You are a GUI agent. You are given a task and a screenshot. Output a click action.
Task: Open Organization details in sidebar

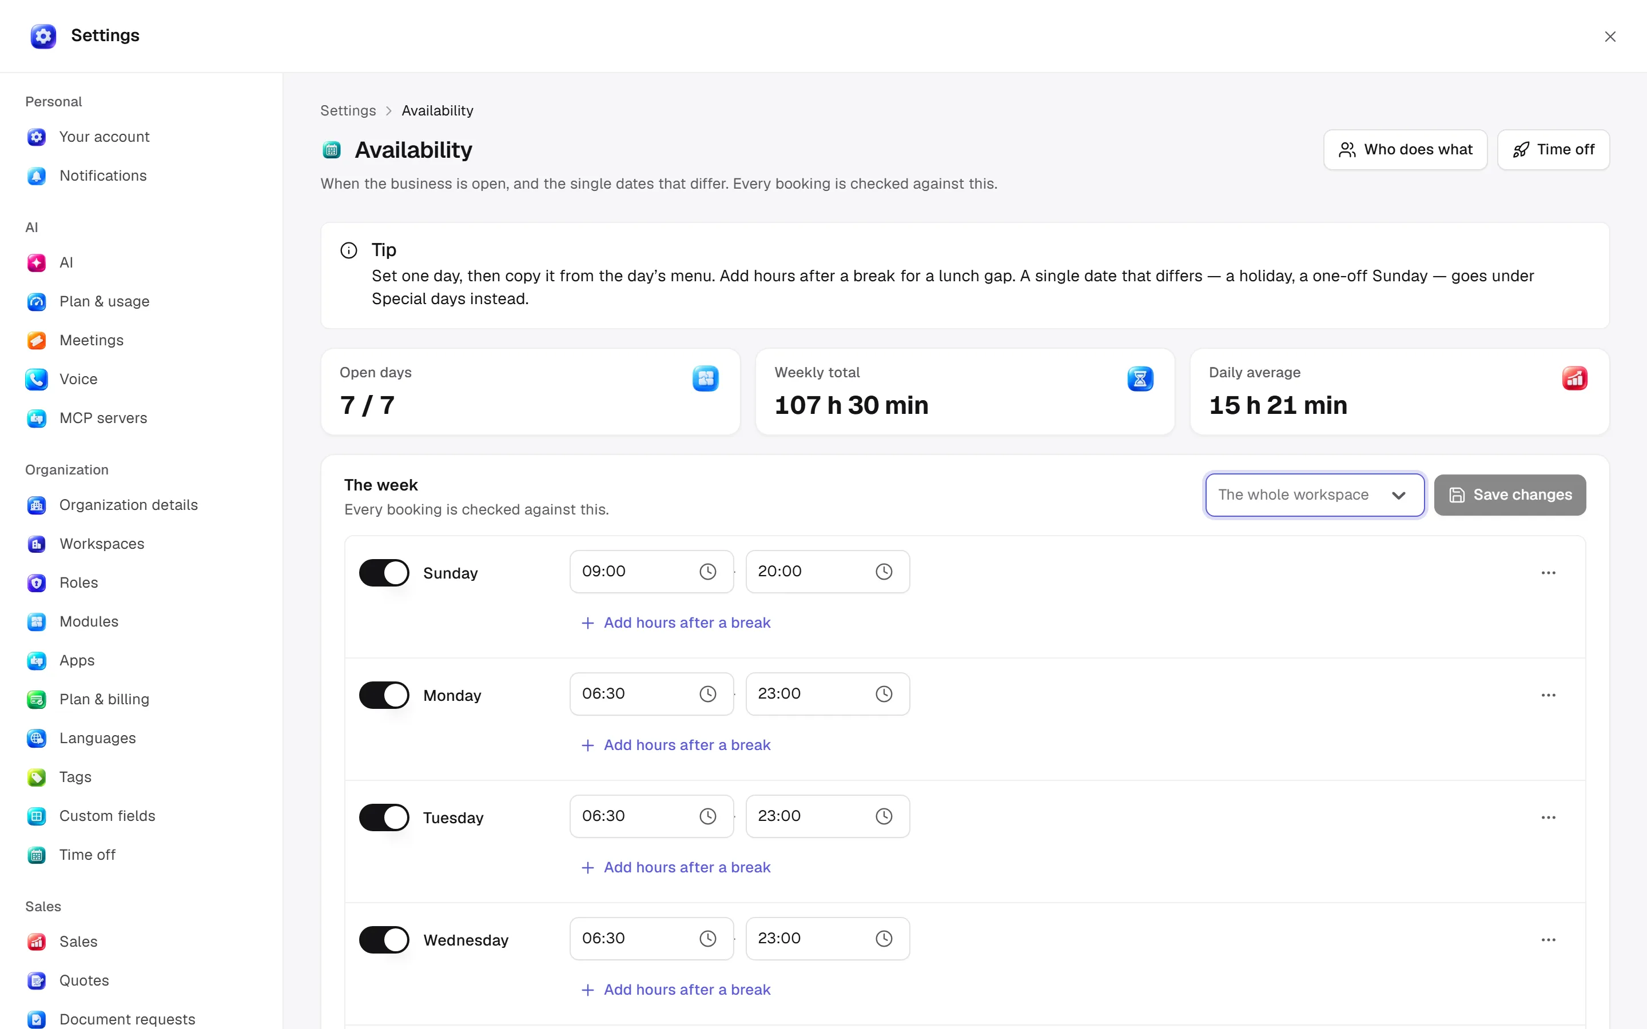141,505
